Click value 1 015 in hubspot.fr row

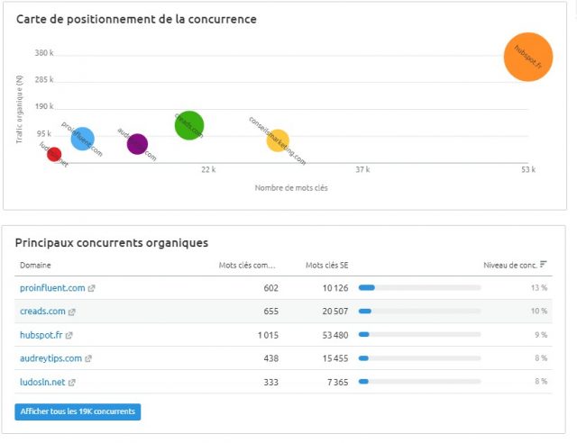click(x=268, y=335)
